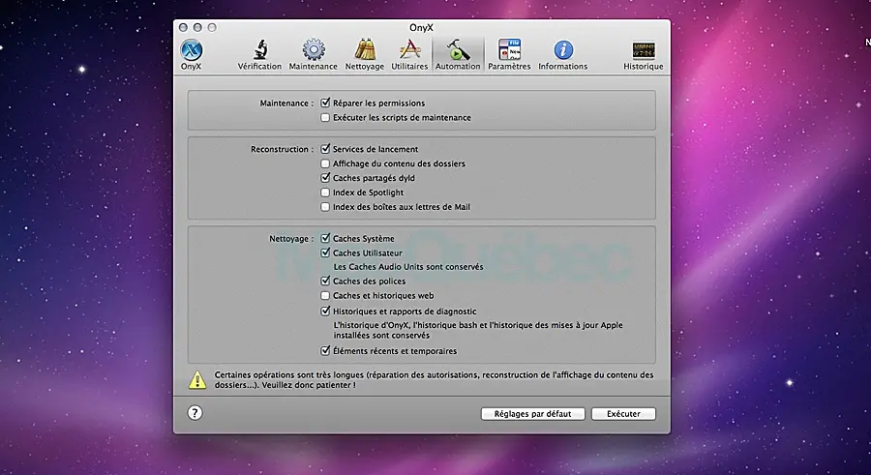The height and width of the screenshot is (475, 871).
Task: Select the Automation hammer icon
Action: (458, 54)
